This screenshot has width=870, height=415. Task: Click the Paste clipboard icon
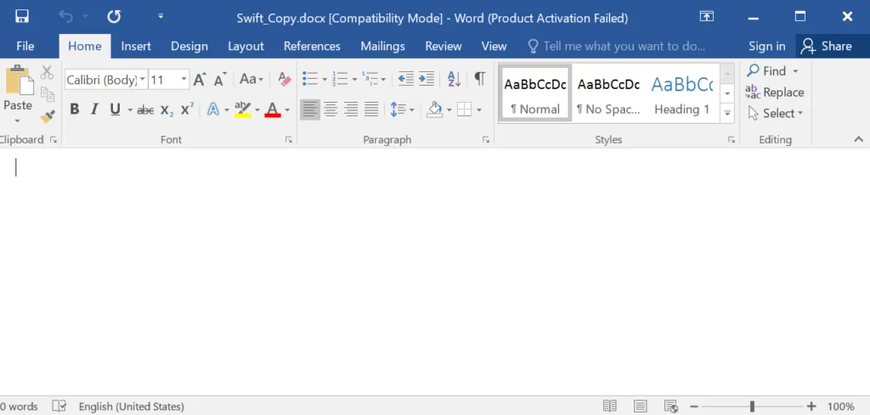coord(19,81)
